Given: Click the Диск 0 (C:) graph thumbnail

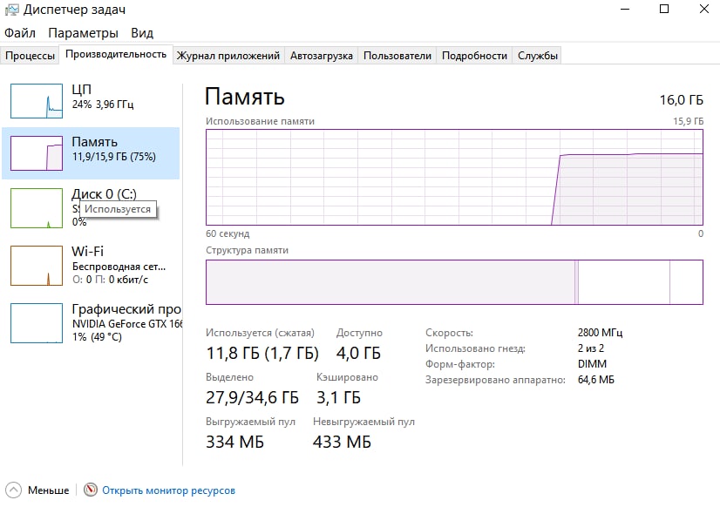Looking at the screenshot, I should pyautogui.click(x=37, y=209).
